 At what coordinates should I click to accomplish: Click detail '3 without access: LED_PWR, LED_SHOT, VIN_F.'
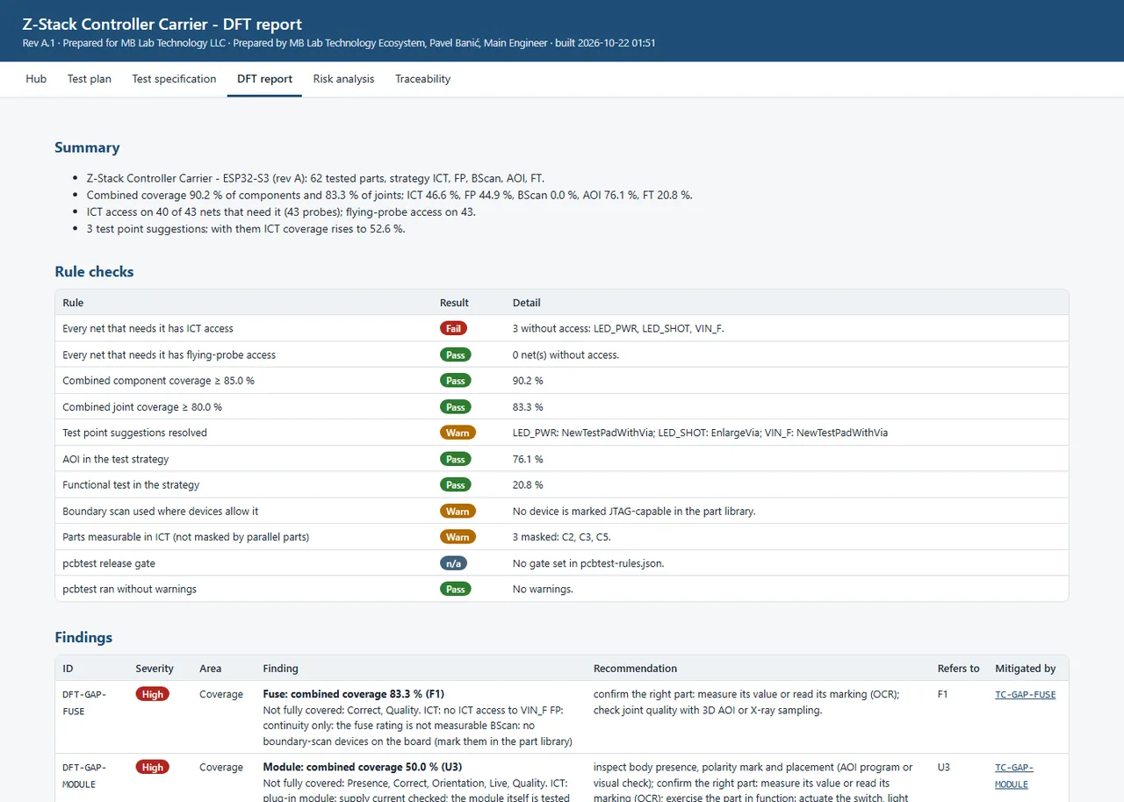coord(618,328)
